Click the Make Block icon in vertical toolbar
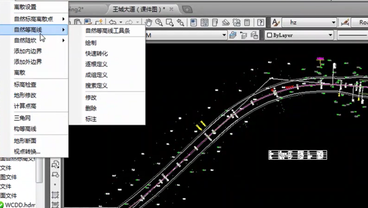This screenshot has width=368, height=208. tap(55, 175)
